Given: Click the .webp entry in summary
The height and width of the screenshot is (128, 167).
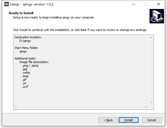Looking at the screenshot, I should point(26,73).
